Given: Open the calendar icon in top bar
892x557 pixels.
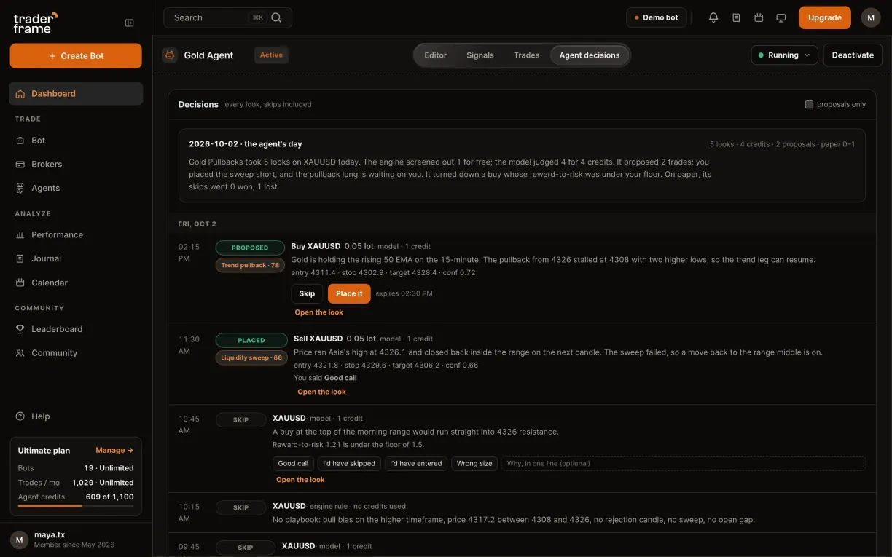Looking at the screenshot, I should 759,17.
